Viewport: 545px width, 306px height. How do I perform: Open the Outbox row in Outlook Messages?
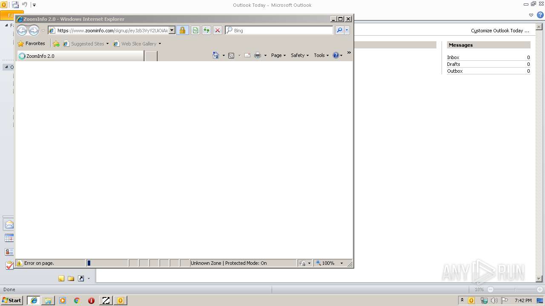tap(488, 71)
